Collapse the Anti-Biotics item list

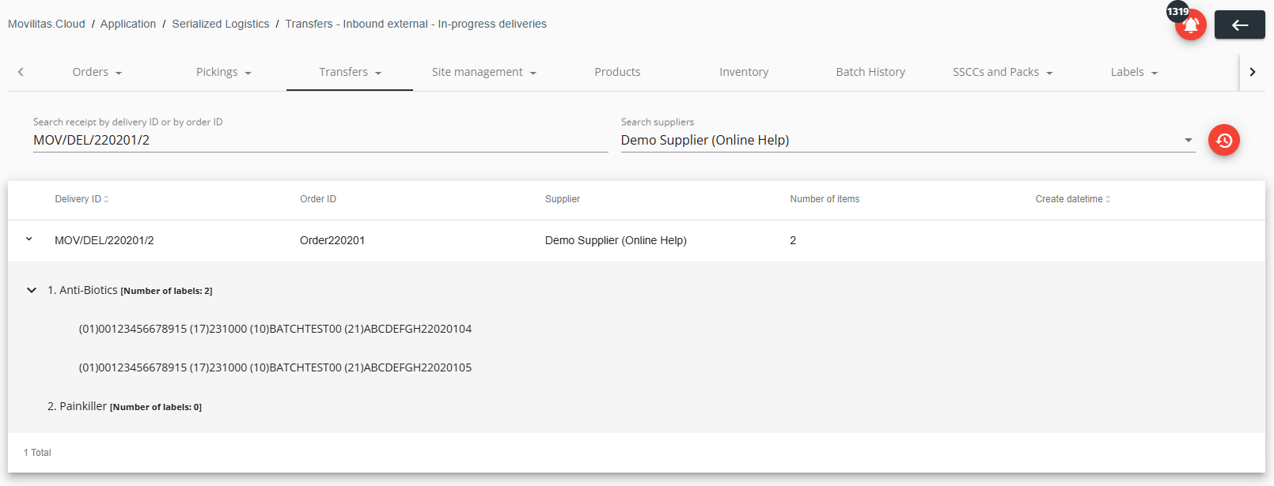click(x=32, y=290)
